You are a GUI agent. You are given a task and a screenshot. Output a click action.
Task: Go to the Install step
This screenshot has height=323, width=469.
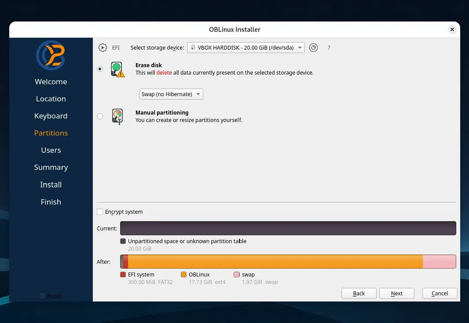point(51,185)
